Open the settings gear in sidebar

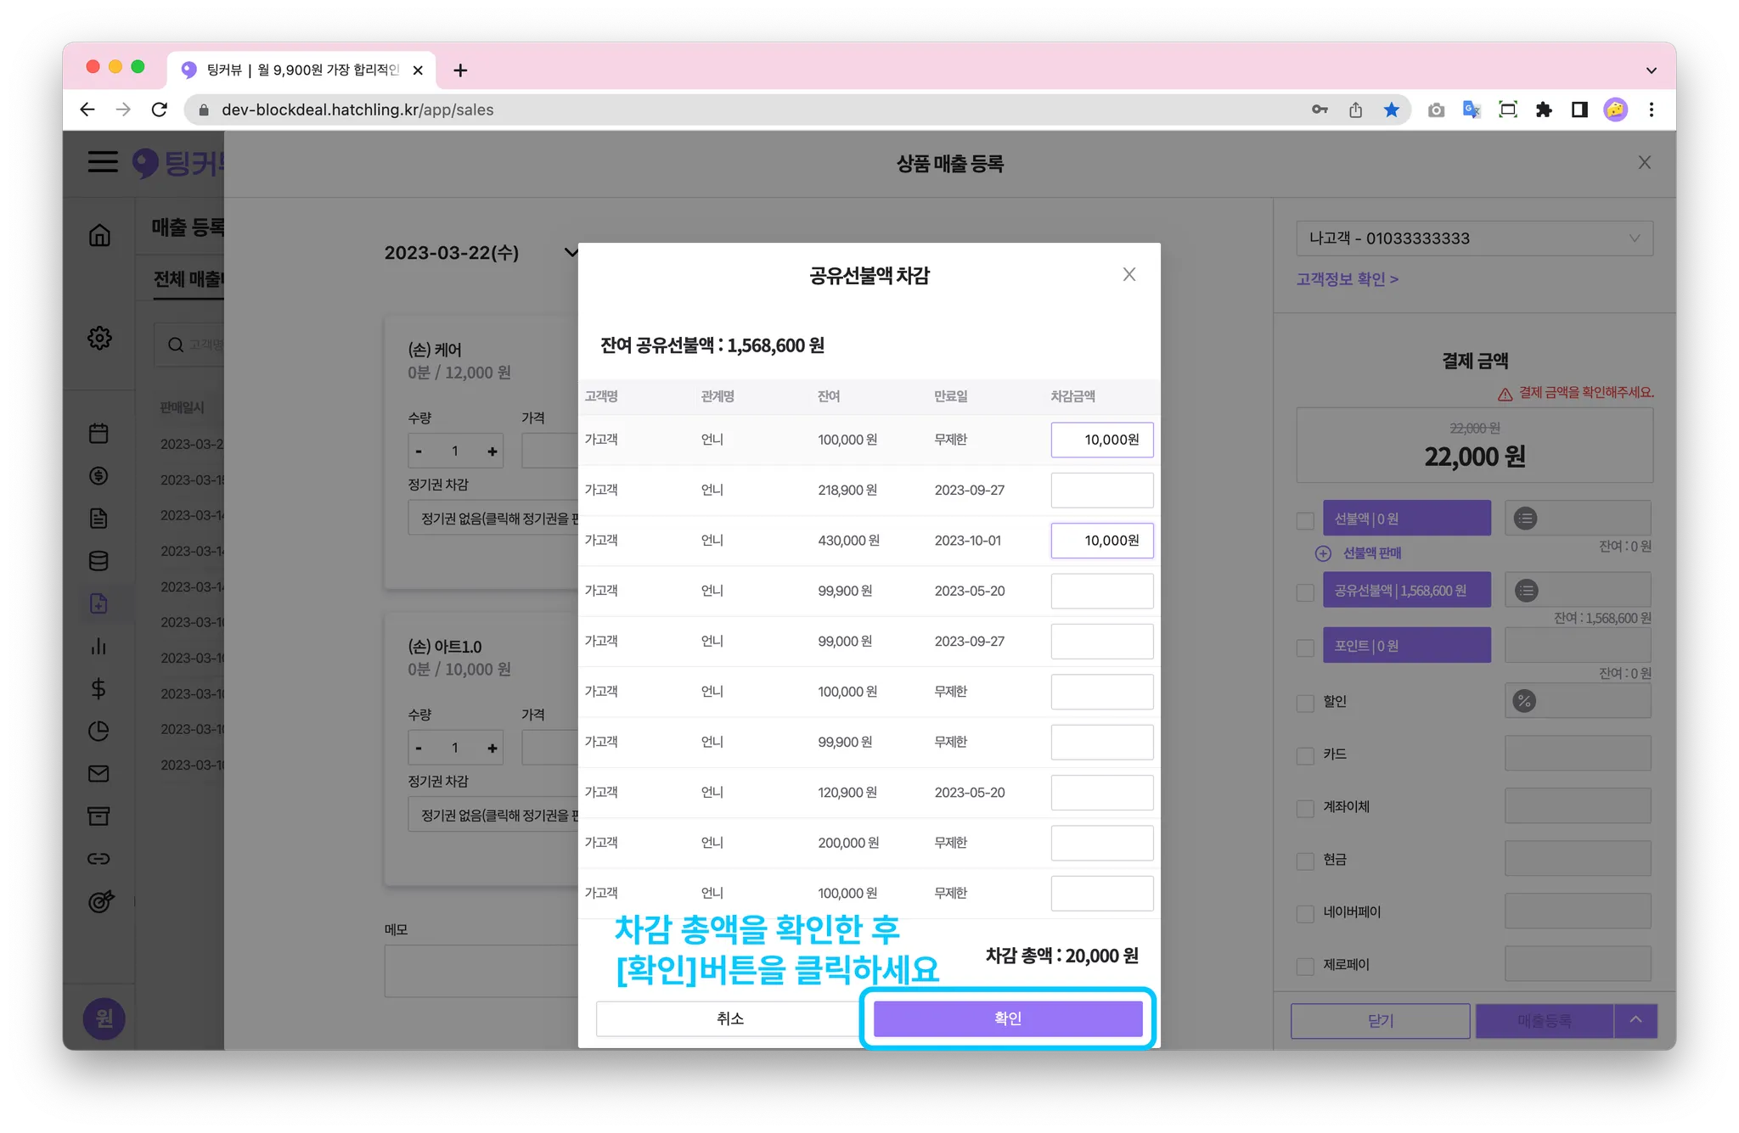coord(99,338)
